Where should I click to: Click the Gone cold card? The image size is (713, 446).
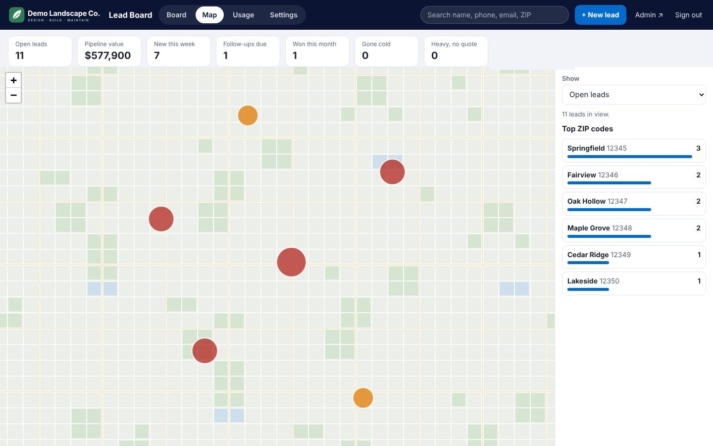pyautogui.click(x=387, y=51)
